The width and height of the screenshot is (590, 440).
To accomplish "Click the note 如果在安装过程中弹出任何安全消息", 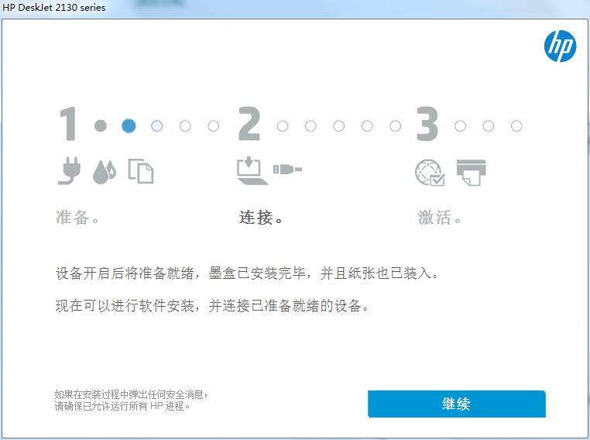I will (131, 394).
